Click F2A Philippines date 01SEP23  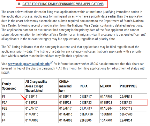point(126,103)
